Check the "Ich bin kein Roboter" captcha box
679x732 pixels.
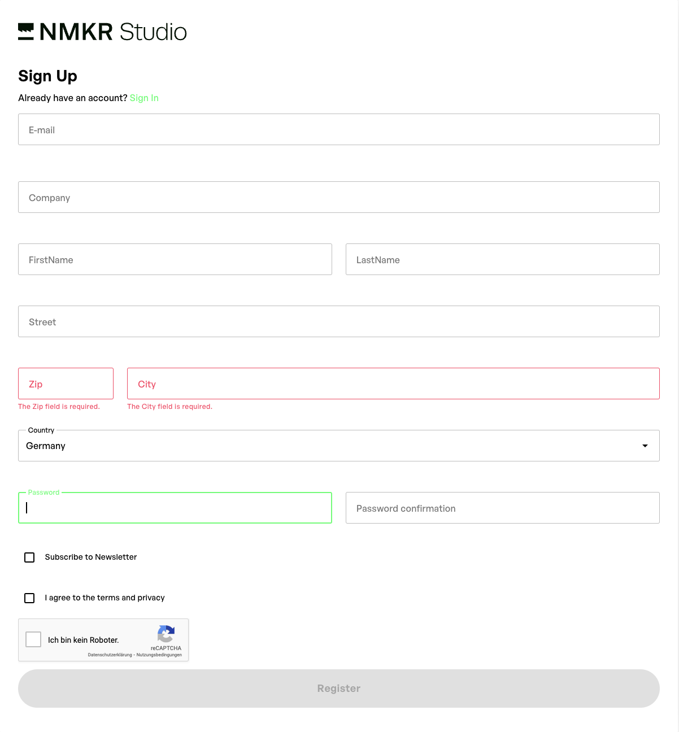pyautogui.click(x=34, y=639)
